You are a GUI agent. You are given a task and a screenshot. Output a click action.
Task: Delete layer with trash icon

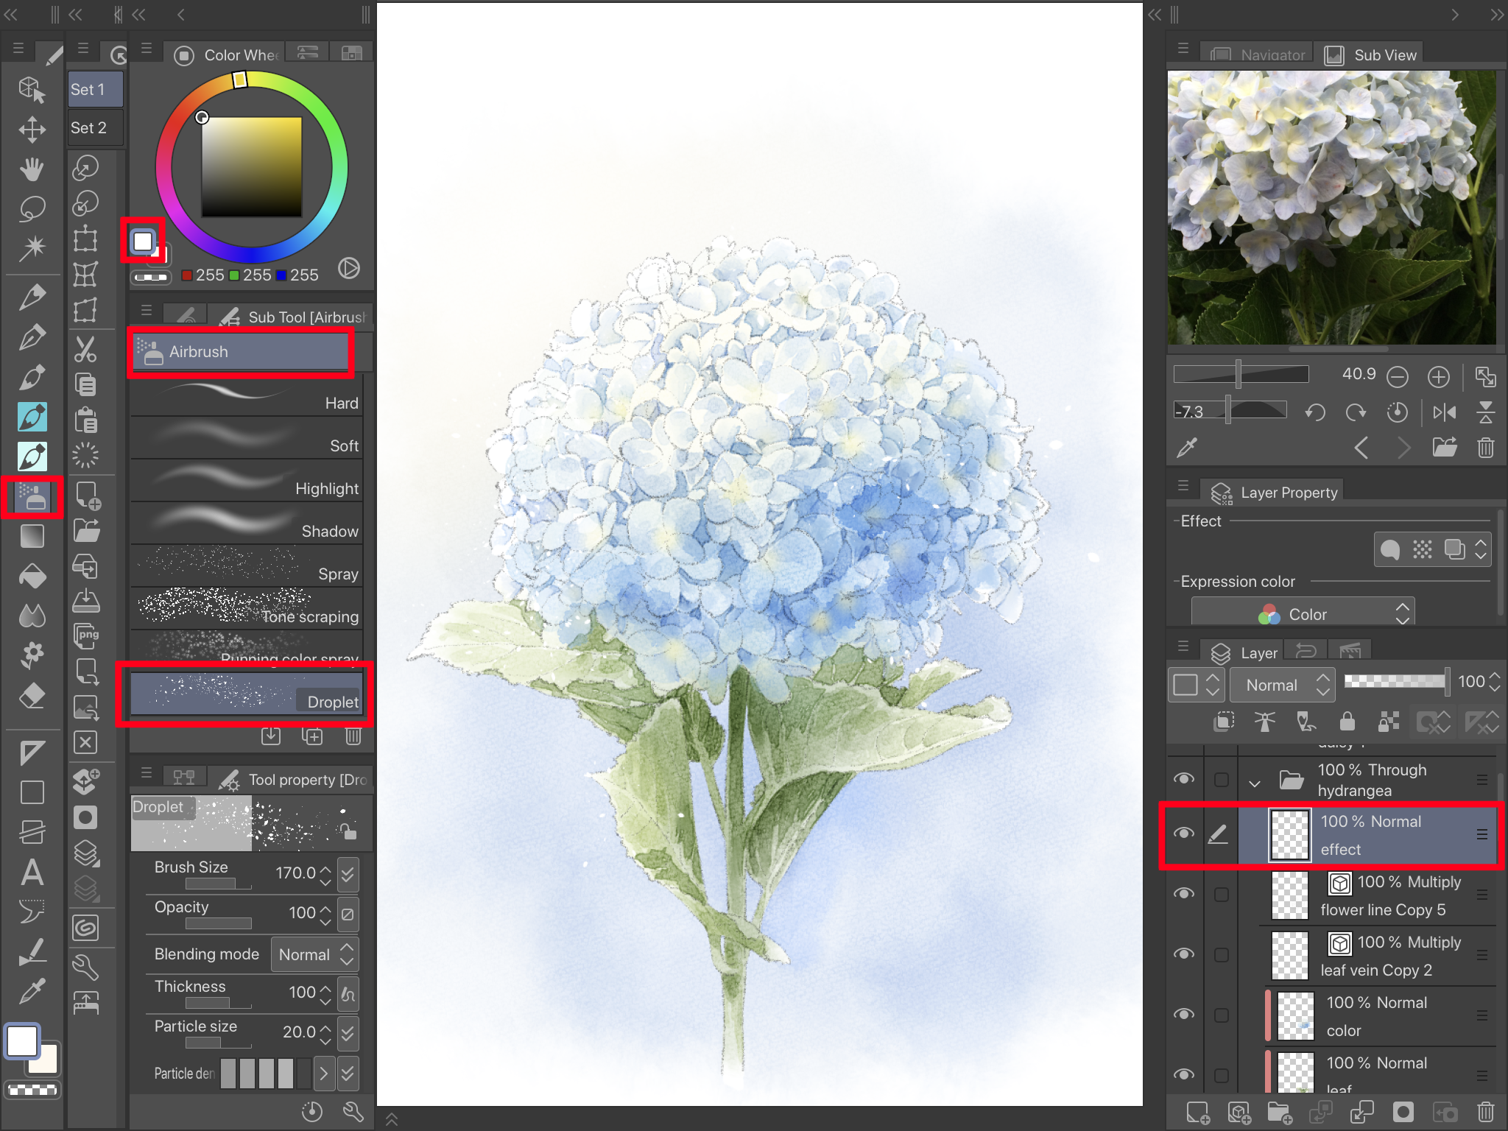click(x=1485, y=1112)
